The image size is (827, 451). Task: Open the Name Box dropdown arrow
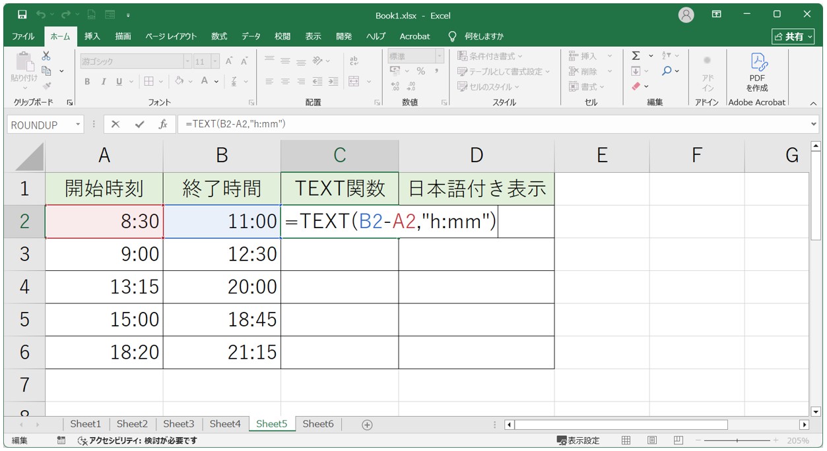point(78,124)
